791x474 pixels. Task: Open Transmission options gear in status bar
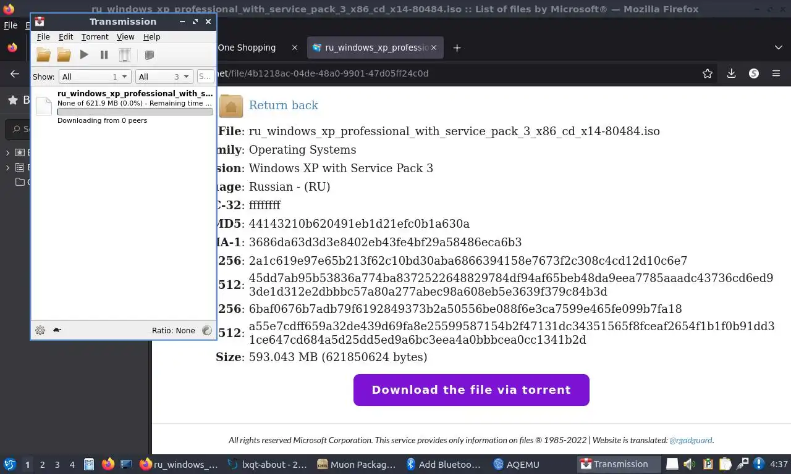pyautogui.click(x=40, y=330)
